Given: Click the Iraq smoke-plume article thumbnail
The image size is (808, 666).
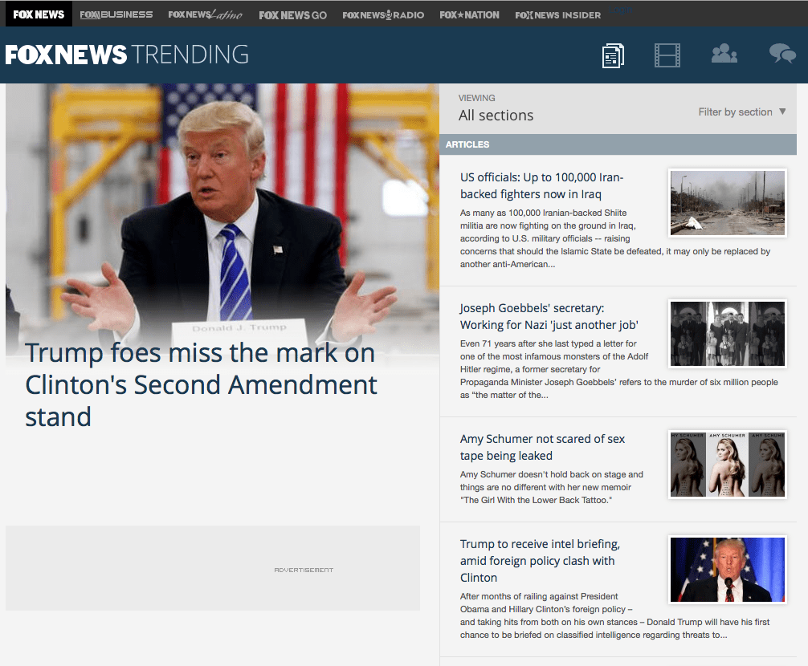Looking at the screenshot, I should pos(727,203).
